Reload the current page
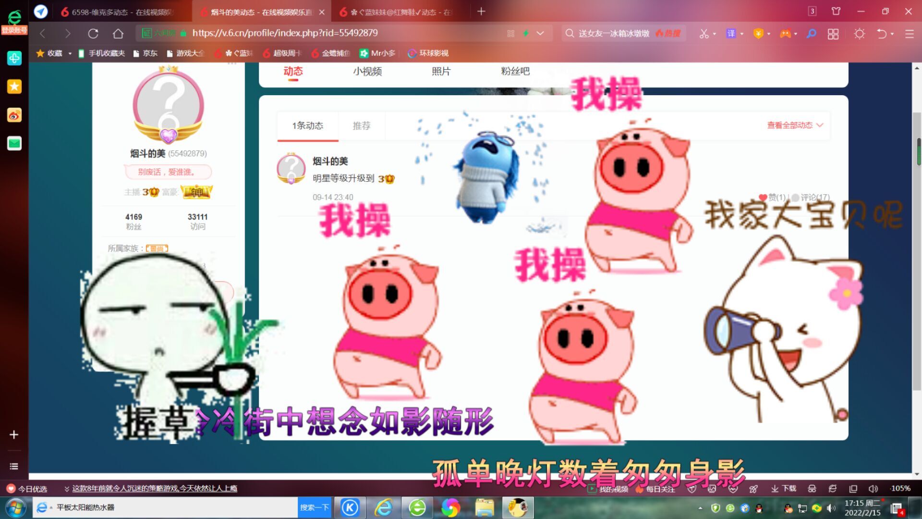Viewport: 922px width, 519px height. click(93, 33)
